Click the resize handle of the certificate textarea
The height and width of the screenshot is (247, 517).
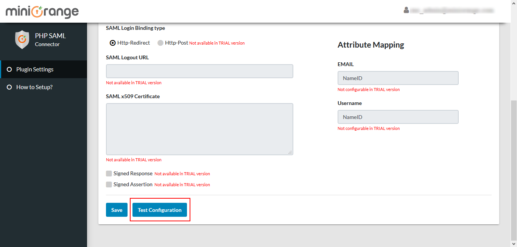point(290,152)
